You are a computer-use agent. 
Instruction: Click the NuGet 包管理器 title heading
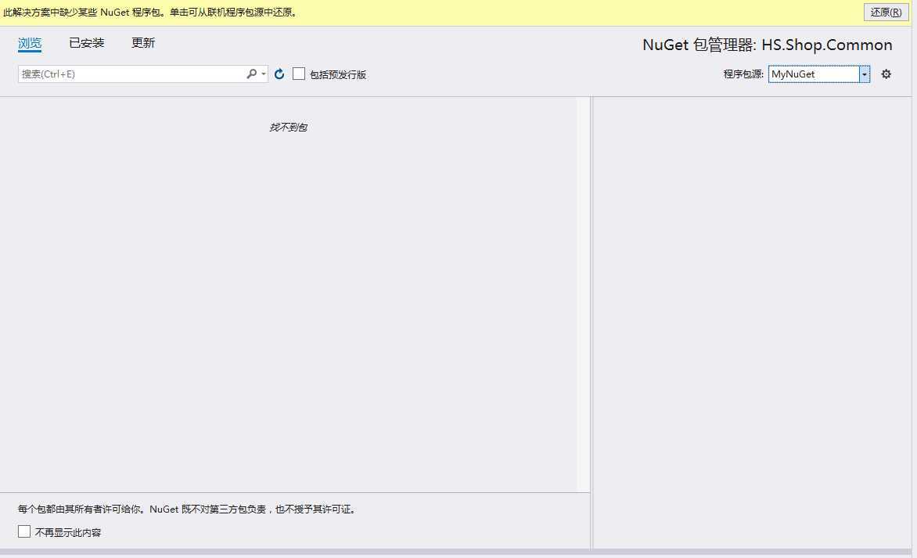pos(768,45)
